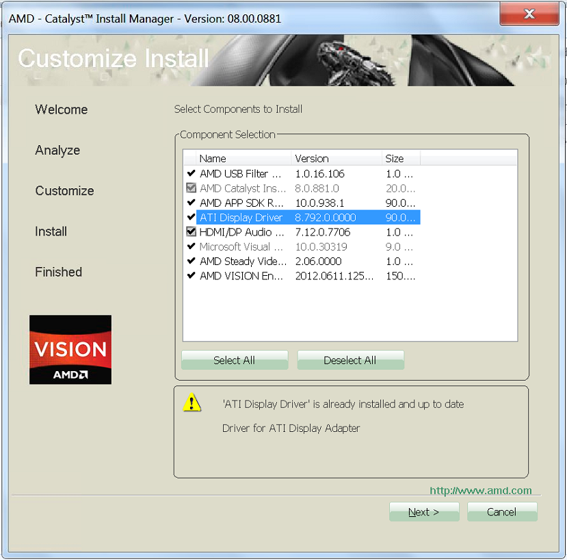Click the version value 7.12.0.7706
The height and width of the screenshot is (560, 567).
pos(323,232)
